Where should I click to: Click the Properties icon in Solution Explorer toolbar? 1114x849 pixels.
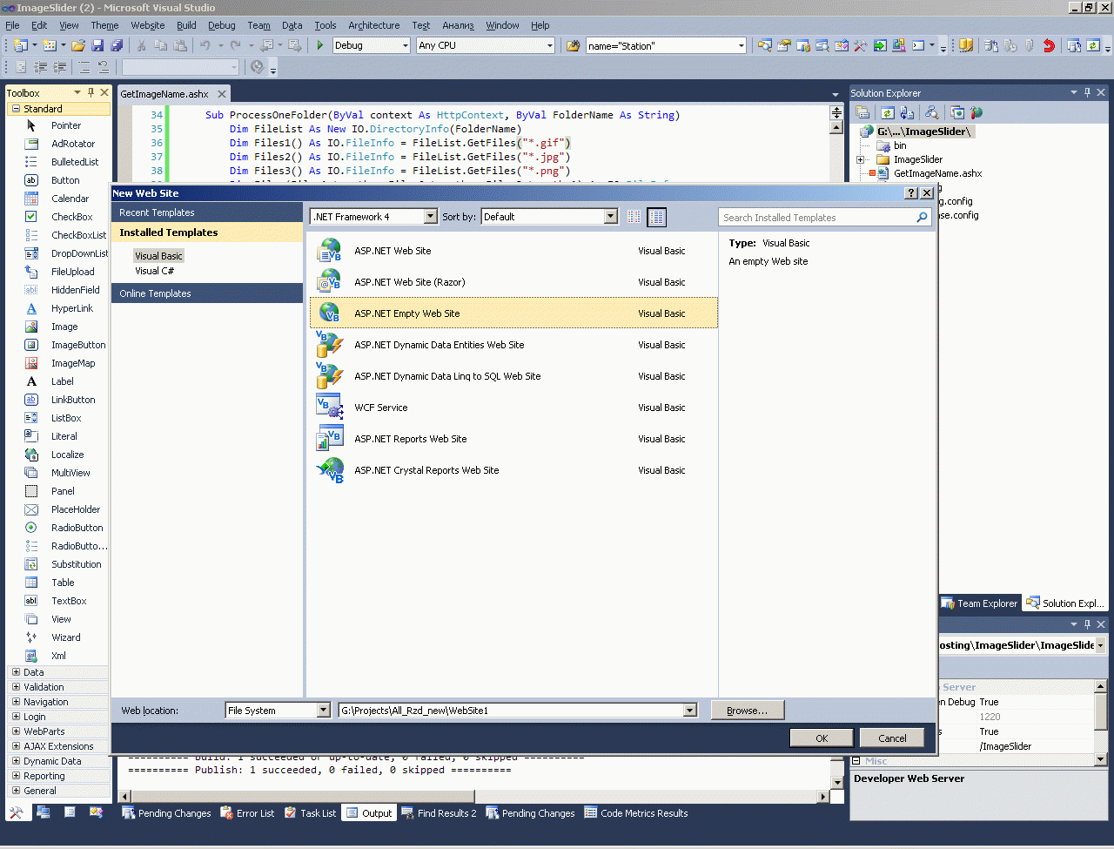pos(862,112)
